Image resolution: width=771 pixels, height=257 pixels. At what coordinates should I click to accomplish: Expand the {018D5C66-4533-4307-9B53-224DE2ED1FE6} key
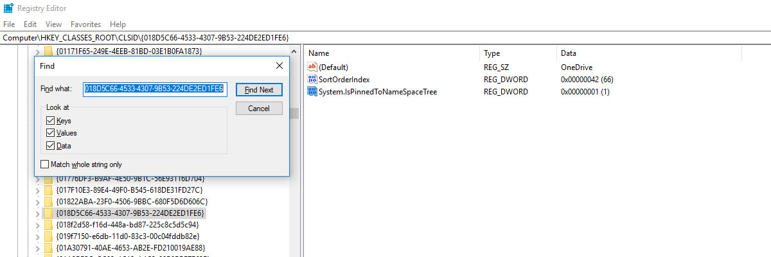coord(37,213)
